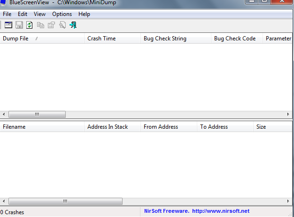Image resolution: width=294 pixels, height=217 pixels.
Task: Sort by Bug Check String column
Action: pos(176,39)
